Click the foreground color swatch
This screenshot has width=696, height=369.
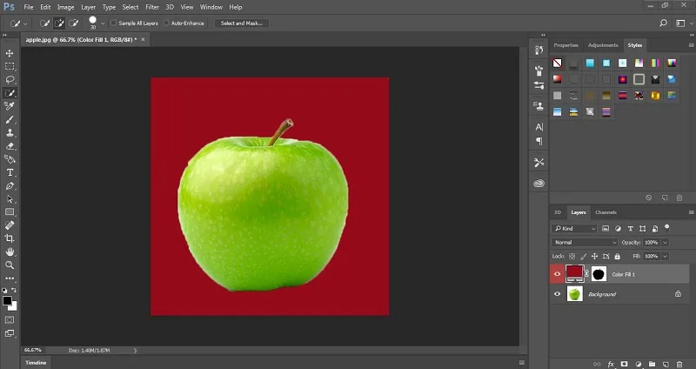click(7, 300)
